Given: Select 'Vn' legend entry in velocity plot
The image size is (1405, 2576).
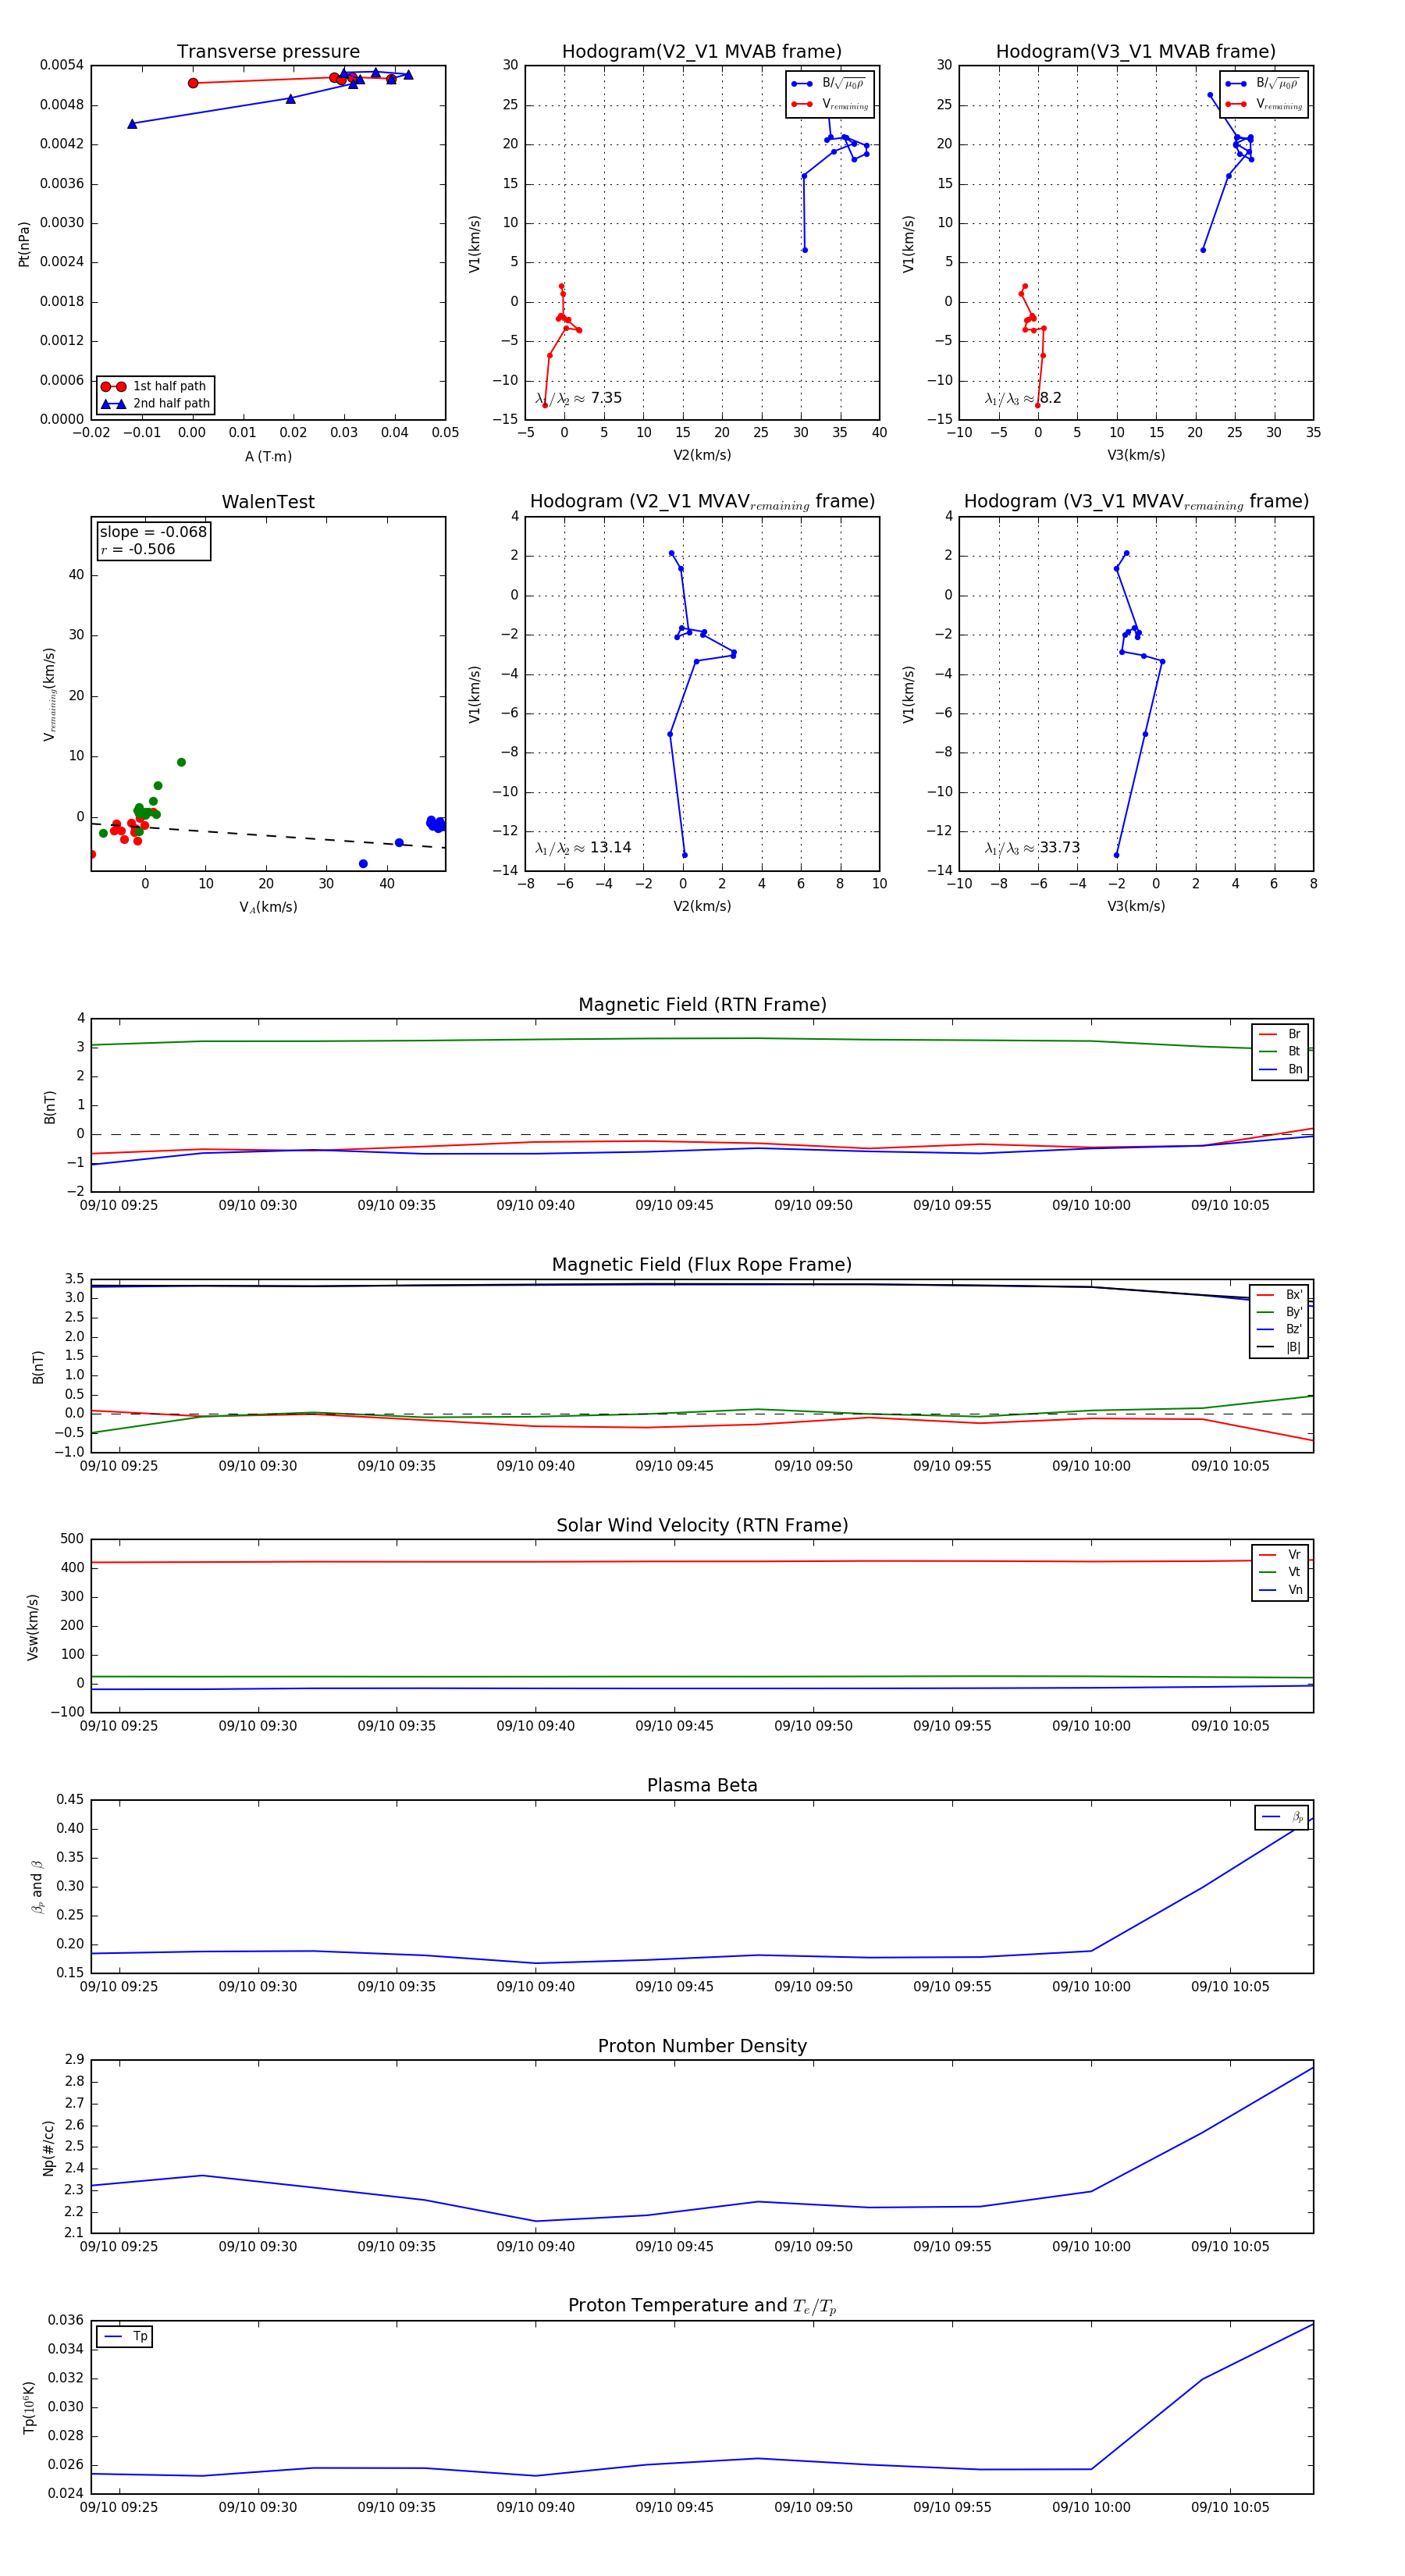Looking at the screenshot, I should tap(1280, 1590).
